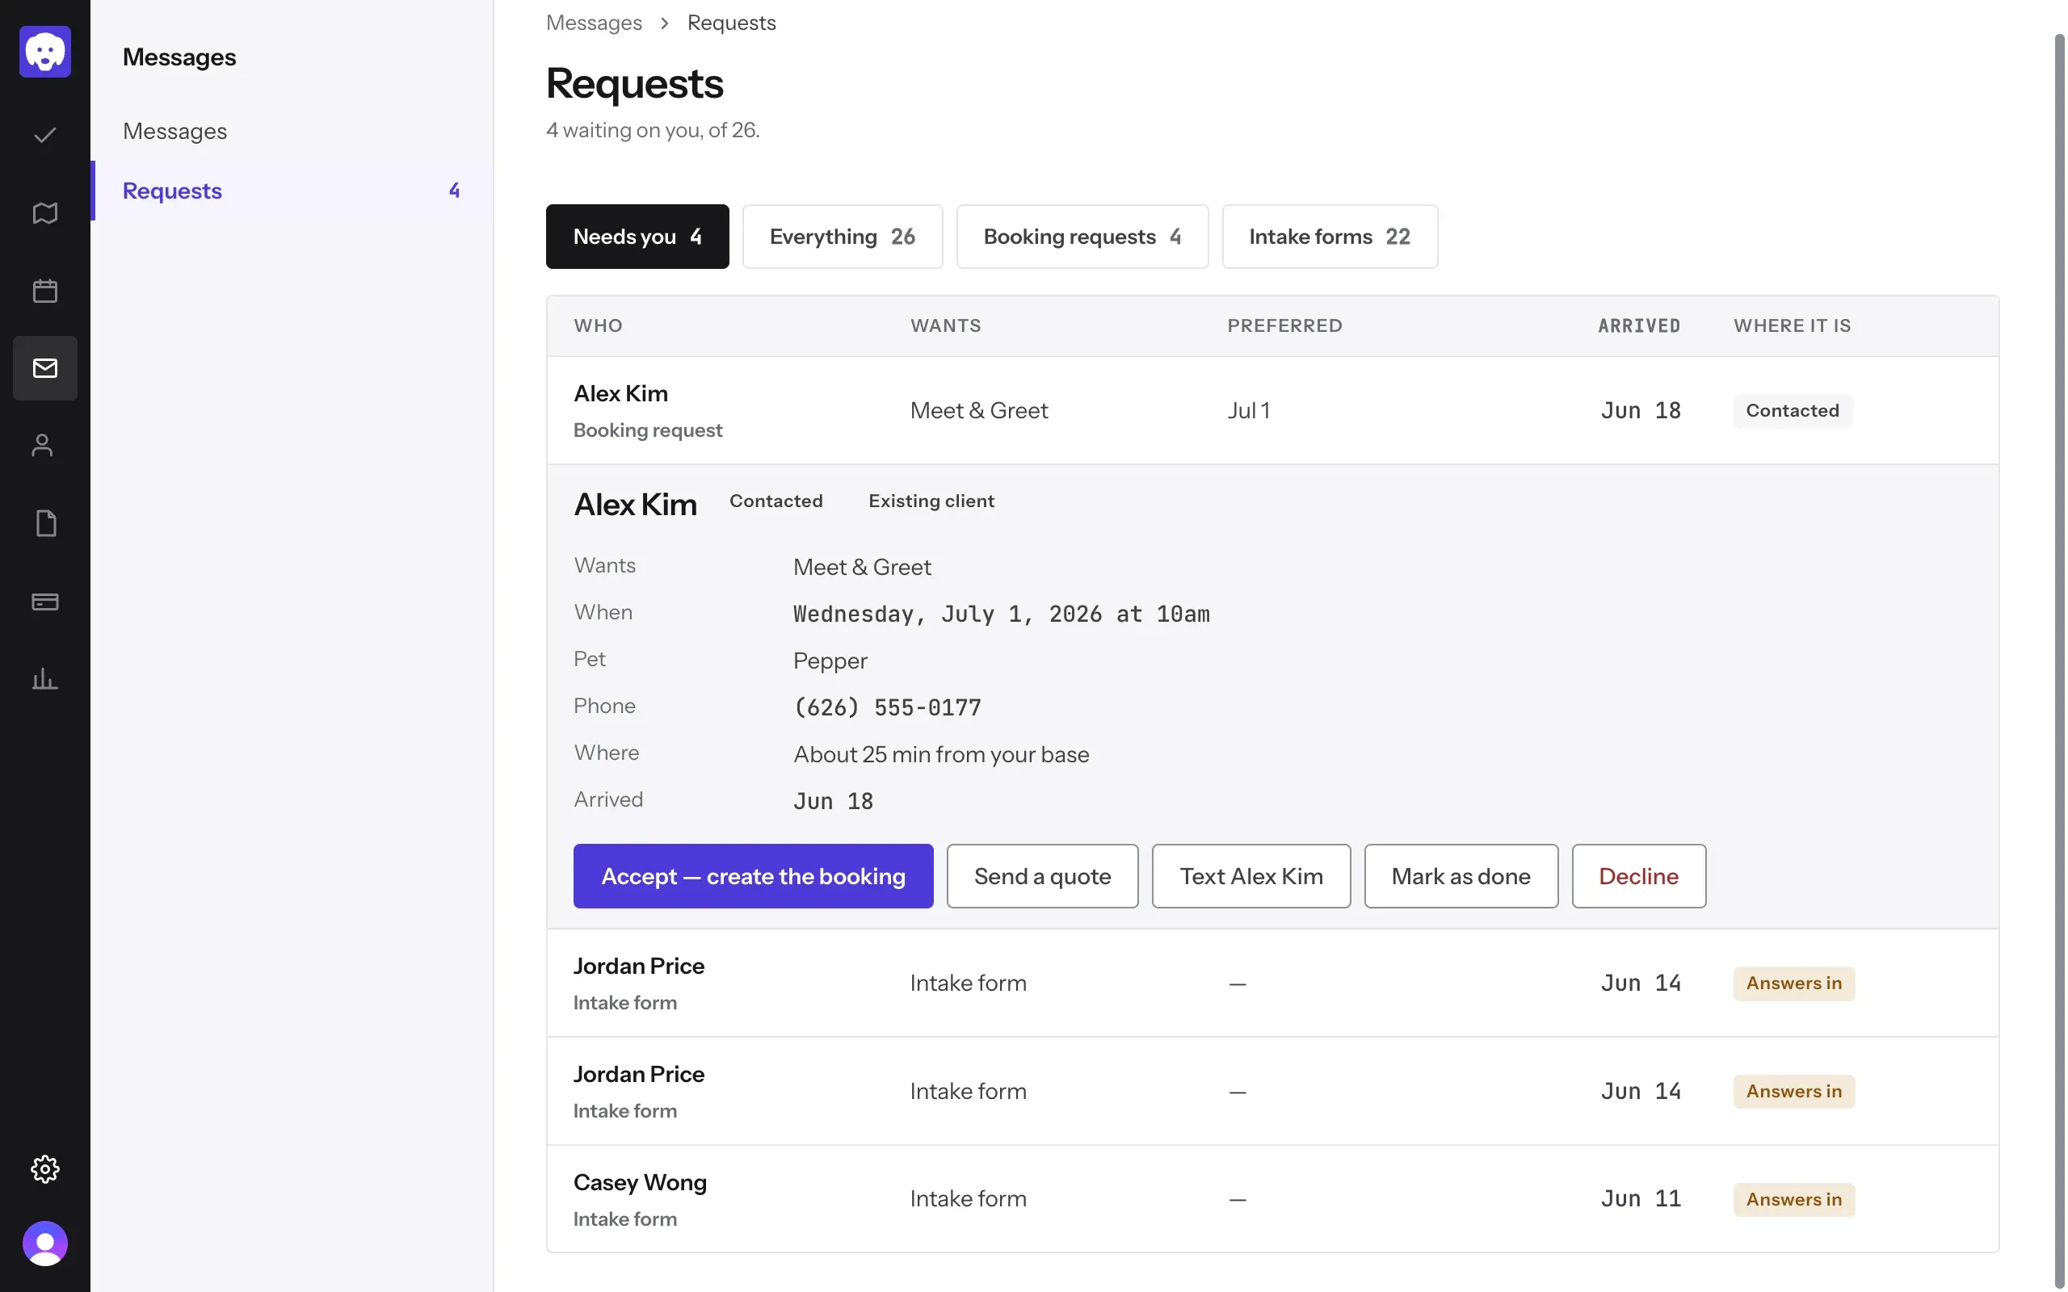
Task: Collapse the Alex Kim booking request row
Action: [1272, 410]
